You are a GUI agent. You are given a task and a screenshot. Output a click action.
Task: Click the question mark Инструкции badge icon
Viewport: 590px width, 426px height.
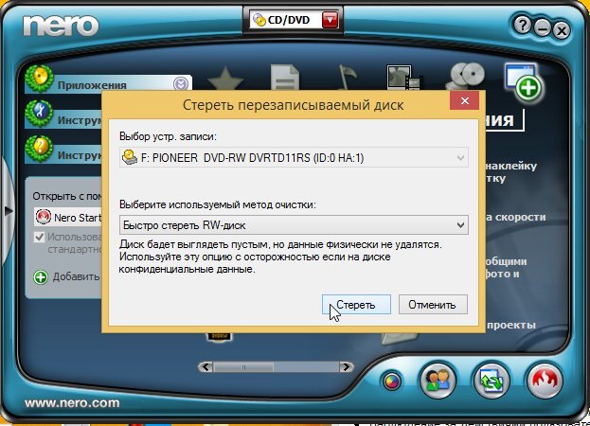pyautogui.click(x=39, y=149)
